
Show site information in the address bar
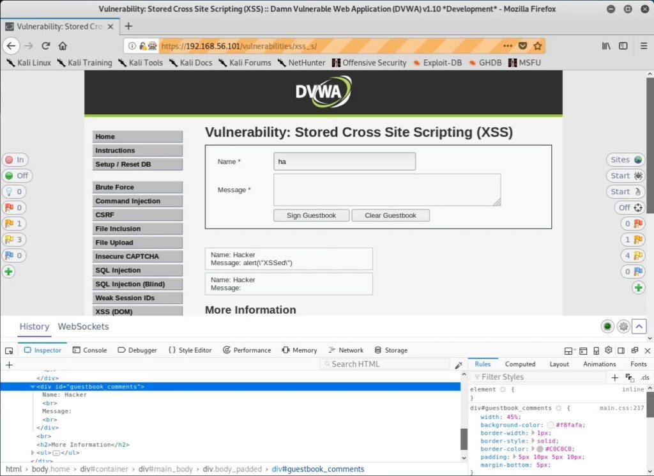(132, 46)
